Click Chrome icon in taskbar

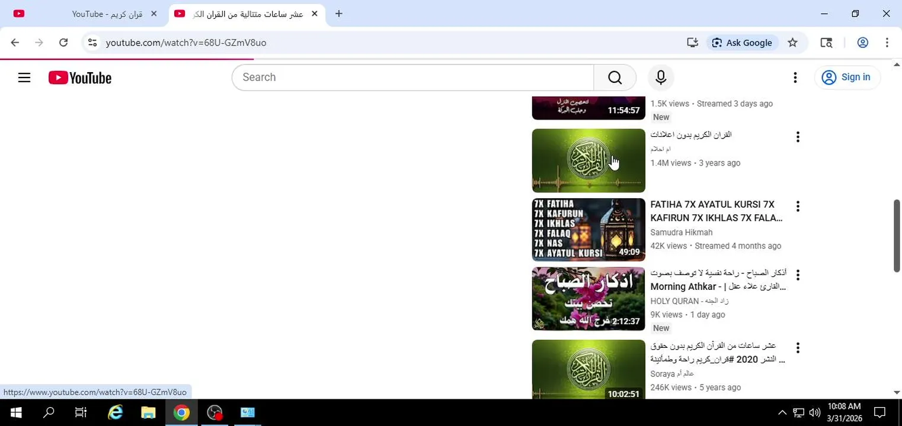point(181,412)
